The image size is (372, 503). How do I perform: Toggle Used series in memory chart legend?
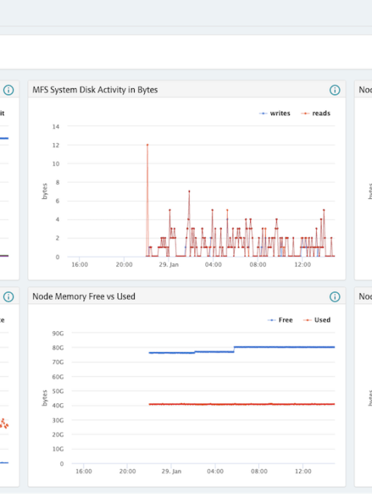pyautogui.click(x=317, y=320)
